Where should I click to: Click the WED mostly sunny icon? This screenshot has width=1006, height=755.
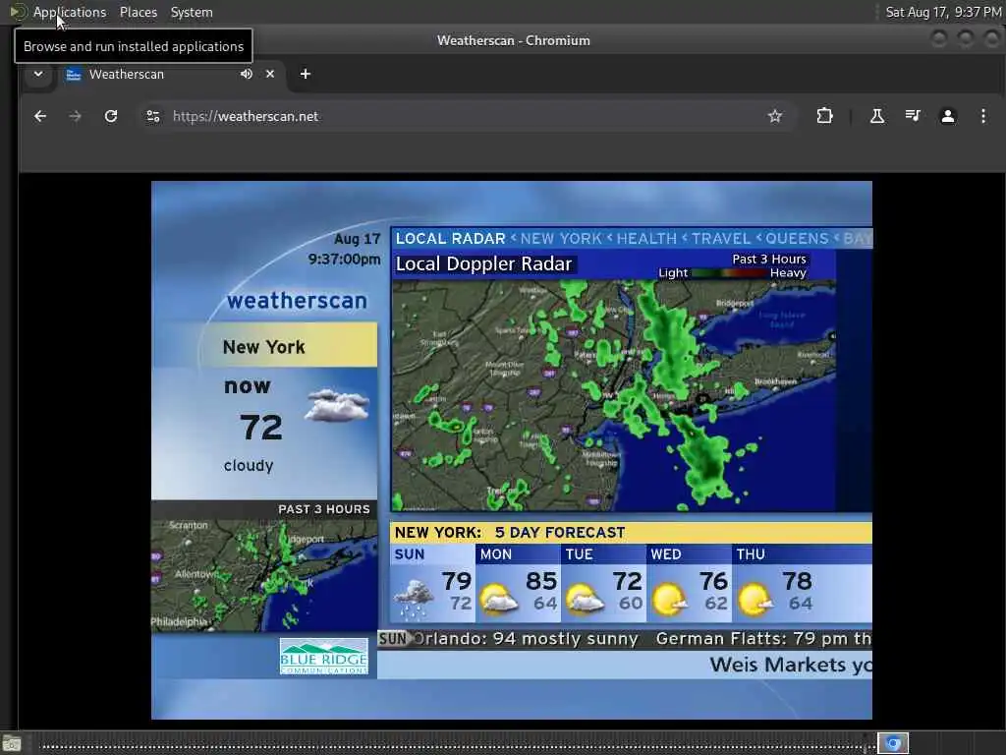(x=669, y=600)
